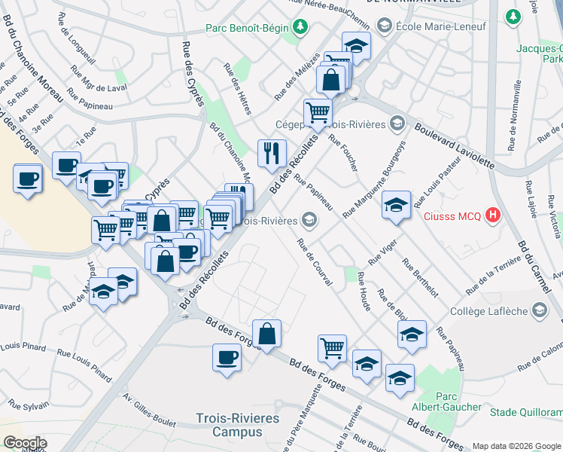Open the Google logo link
This screenshot has height=452, width=563.
(x=25, y=443)
